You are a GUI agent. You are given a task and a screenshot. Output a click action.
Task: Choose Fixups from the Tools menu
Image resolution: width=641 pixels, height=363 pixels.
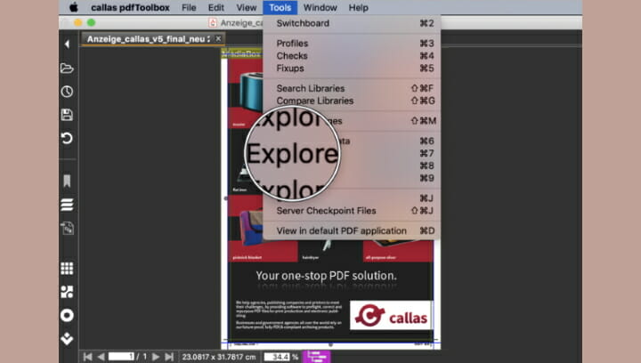pos(352,69)
